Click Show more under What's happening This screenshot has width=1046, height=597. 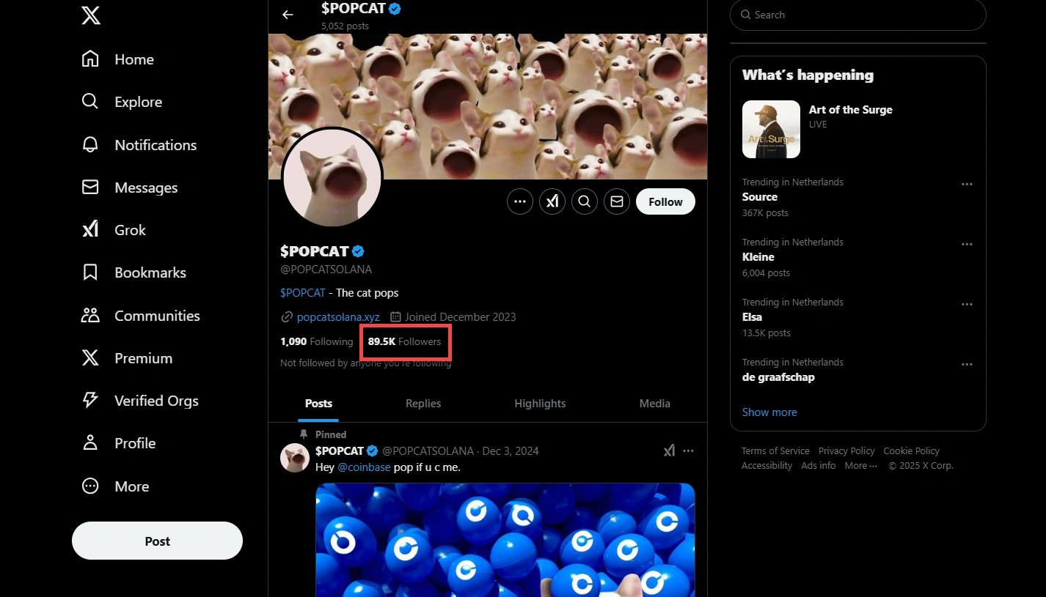(x=769, y=412)
